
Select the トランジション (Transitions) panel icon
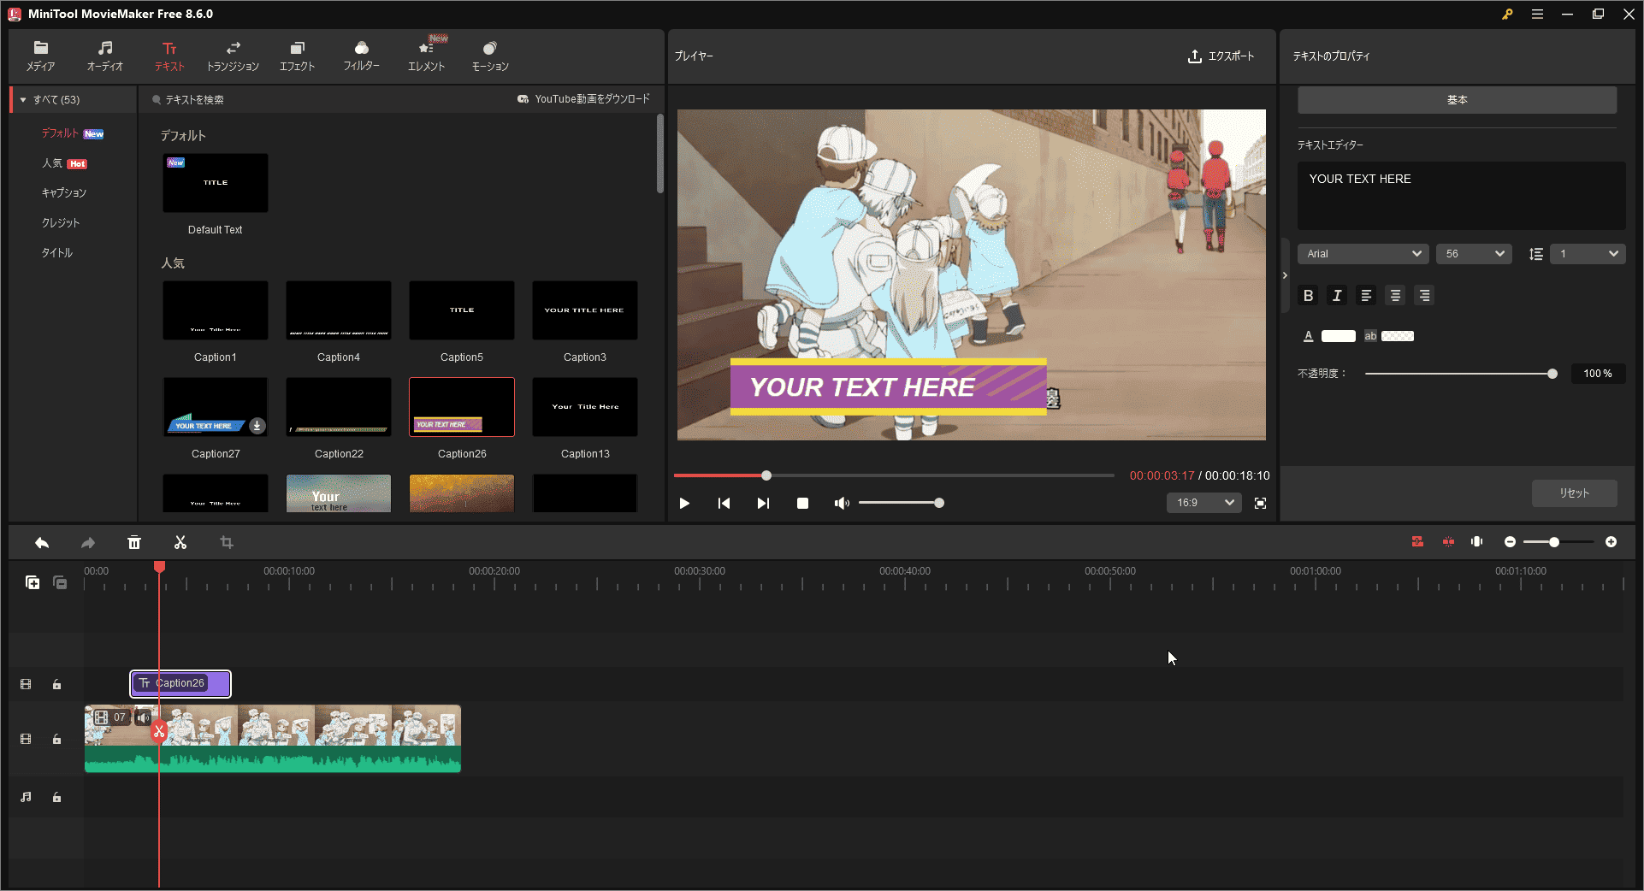click(x=232, y=56)
